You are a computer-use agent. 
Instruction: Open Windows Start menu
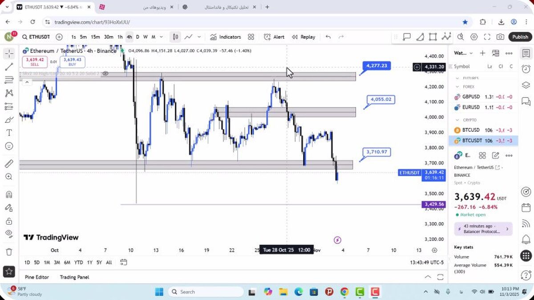click(159, 292)
